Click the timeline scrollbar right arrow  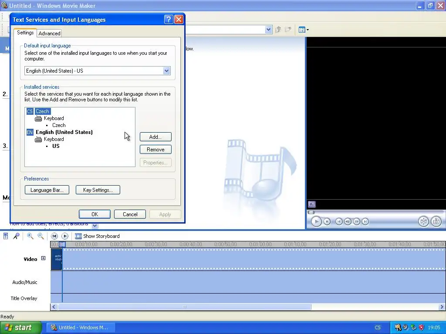(442, 307)
